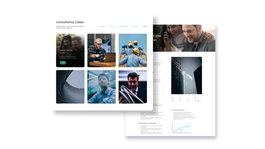Screen dimensions: 265x149
Task: Open the card of man in blue shirt
Action: click(x=101, y=87)
